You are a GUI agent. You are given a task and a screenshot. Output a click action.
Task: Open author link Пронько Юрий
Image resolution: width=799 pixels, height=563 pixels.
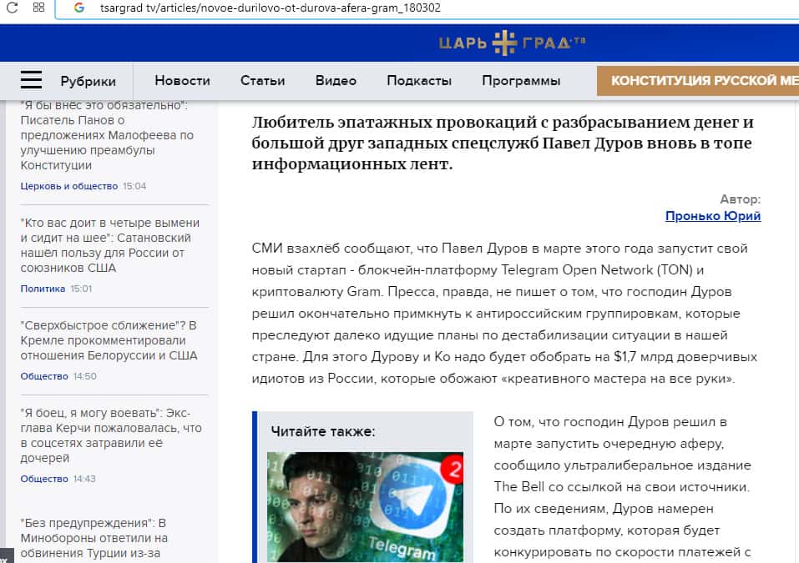713,216
